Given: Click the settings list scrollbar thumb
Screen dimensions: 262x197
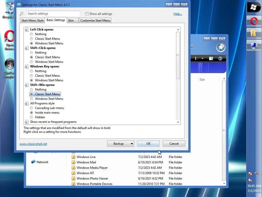Looking at the screenshot, I should [178, 55].
